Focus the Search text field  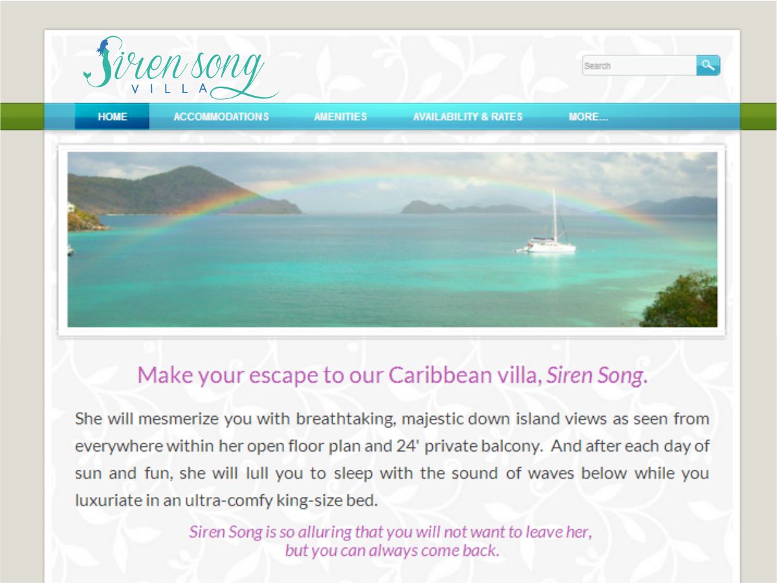(x=639, y=65)
